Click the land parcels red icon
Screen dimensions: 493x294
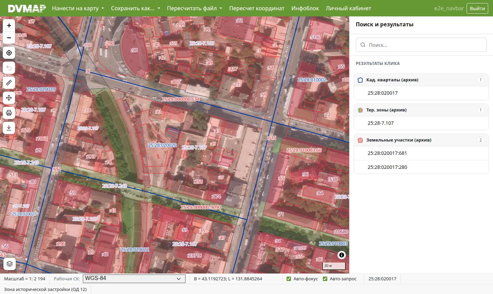(360, 140)
